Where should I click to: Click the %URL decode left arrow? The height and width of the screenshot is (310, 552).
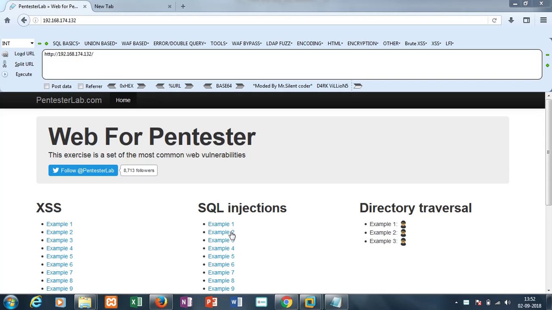click(160, 86)
